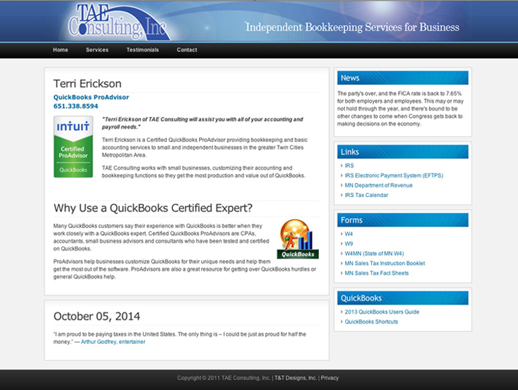Open MN Sales Tax Fact Sheets link
This screenshot has width=518, height=390.
click(x=377, y=273)
